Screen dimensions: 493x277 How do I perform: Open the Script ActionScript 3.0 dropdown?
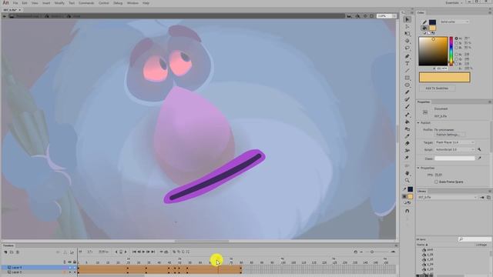pyautogui.click(x=454, y=149)
